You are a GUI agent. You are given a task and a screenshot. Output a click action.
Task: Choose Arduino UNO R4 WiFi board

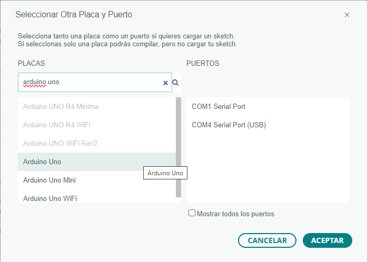coord(56,125)
